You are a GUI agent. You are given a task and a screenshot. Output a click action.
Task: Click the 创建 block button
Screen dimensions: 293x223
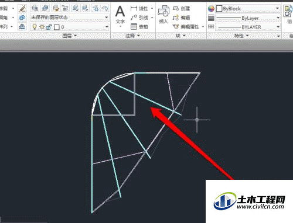(181, 8)
